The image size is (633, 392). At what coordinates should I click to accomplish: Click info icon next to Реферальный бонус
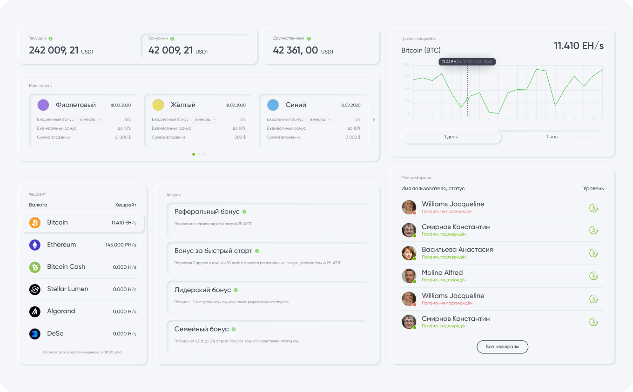click(244, 212)
